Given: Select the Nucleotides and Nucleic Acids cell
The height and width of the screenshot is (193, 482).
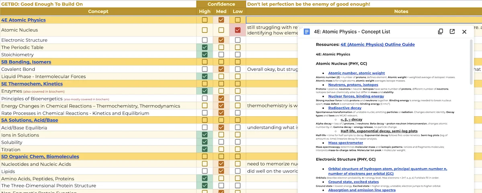Looking at the screenshot, I should 98,164.
